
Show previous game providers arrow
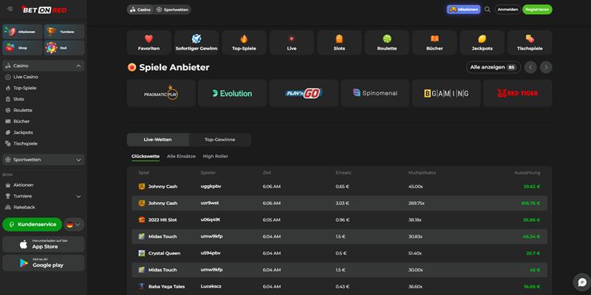click(x=530, y=67)
